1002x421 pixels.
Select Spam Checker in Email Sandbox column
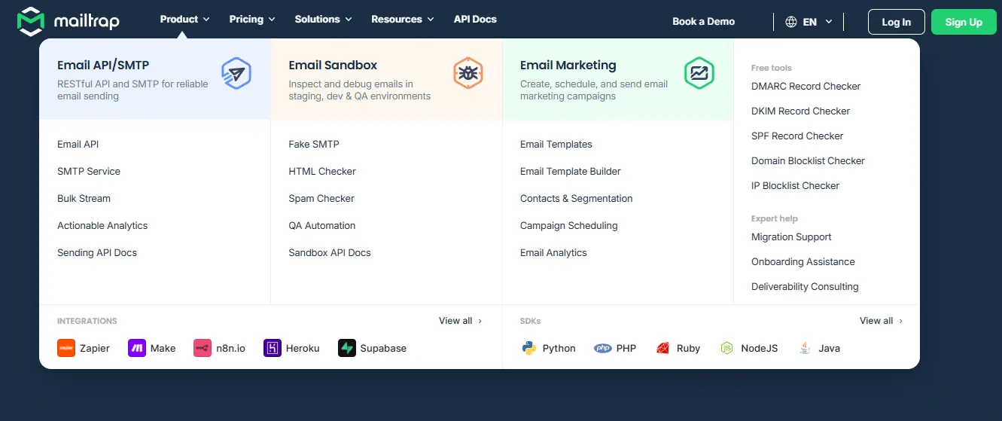click(x=321, y=199)
